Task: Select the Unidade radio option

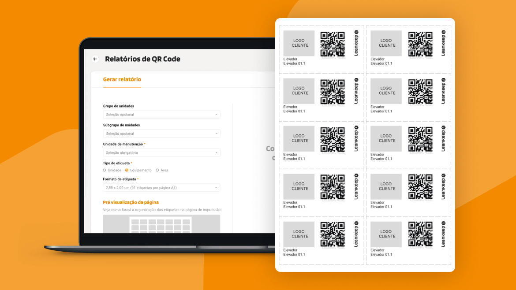Action: click(105, 170)
